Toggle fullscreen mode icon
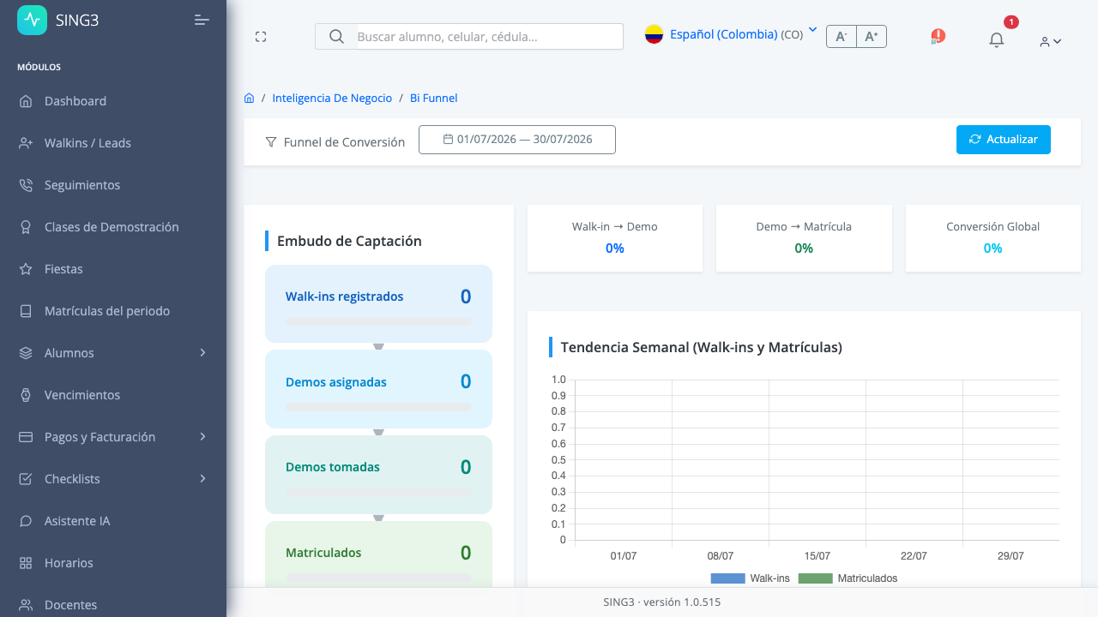 click(x=261, y=36)
